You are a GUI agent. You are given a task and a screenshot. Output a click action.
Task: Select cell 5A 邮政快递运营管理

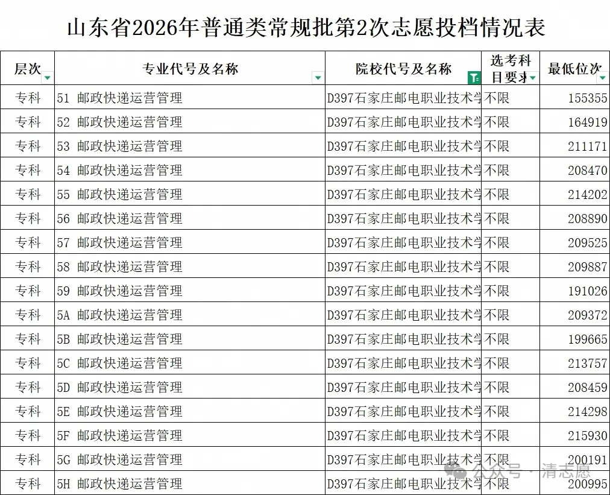click(x=190, y=315)
